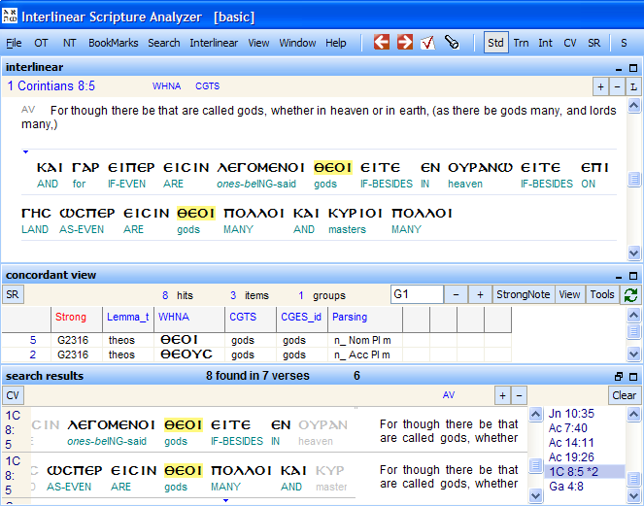Click the L button in interlinear panel
The image size is (644, 506).
click(632, 86)
